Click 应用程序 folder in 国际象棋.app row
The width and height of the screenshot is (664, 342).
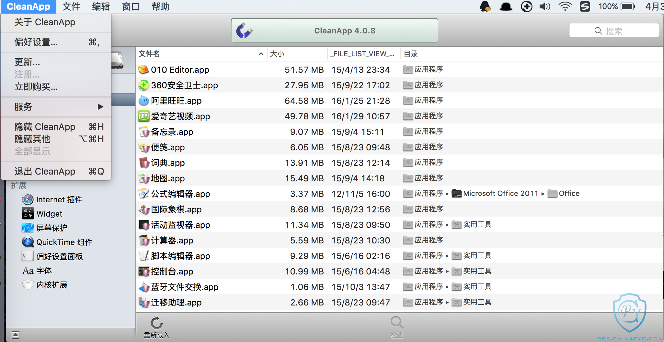pos(423,209)
